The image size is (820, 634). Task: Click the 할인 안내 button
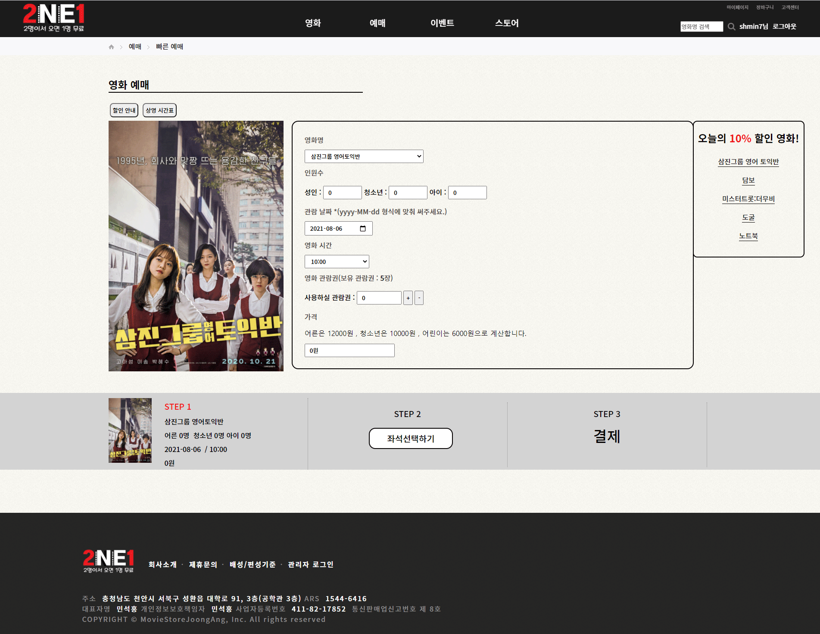[124, 110]
